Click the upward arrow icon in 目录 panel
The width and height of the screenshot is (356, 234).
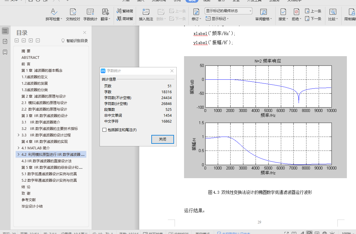tap(24, 41)
